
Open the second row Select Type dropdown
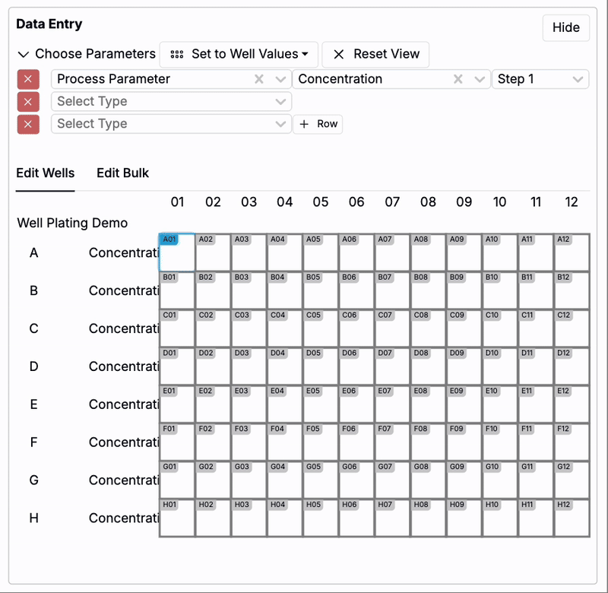(x=171, y=102)
